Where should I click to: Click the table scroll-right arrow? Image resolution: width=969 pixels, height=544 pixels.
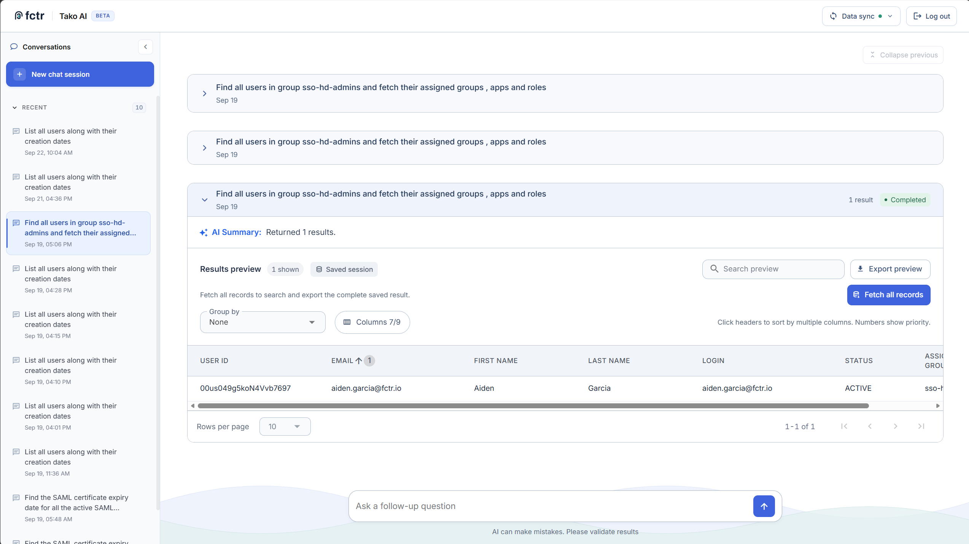(x=938, y=406)
